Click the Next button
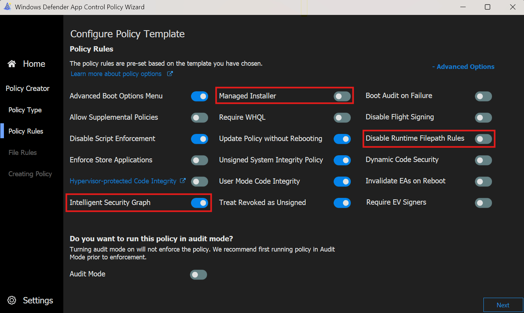Screen dimensions: 524x313 pos(503,305)
